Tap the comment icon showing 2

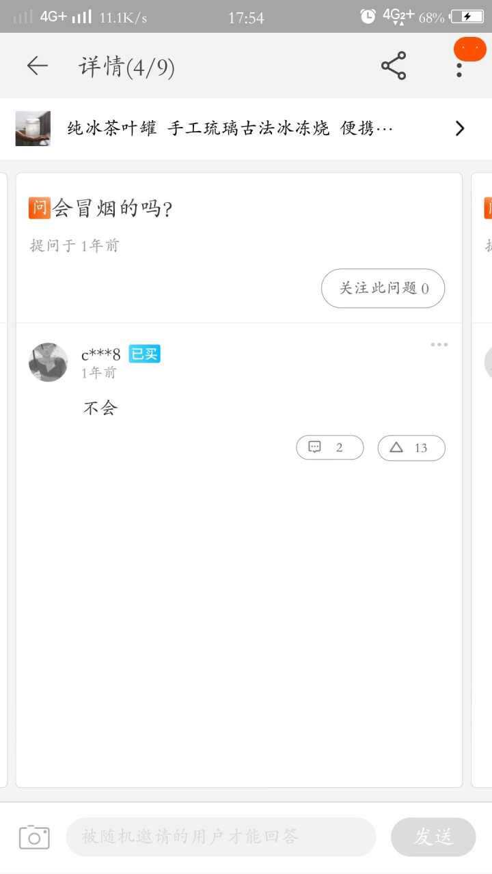point(329,448)
